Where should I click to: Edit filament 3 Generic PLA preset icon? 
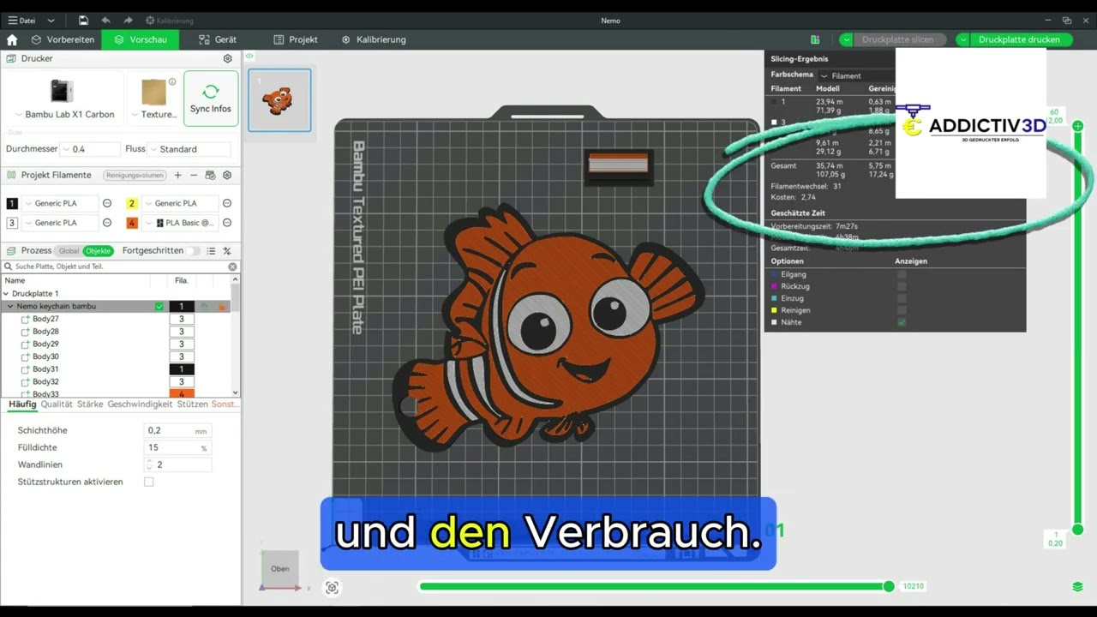click(x=107, y=223)
